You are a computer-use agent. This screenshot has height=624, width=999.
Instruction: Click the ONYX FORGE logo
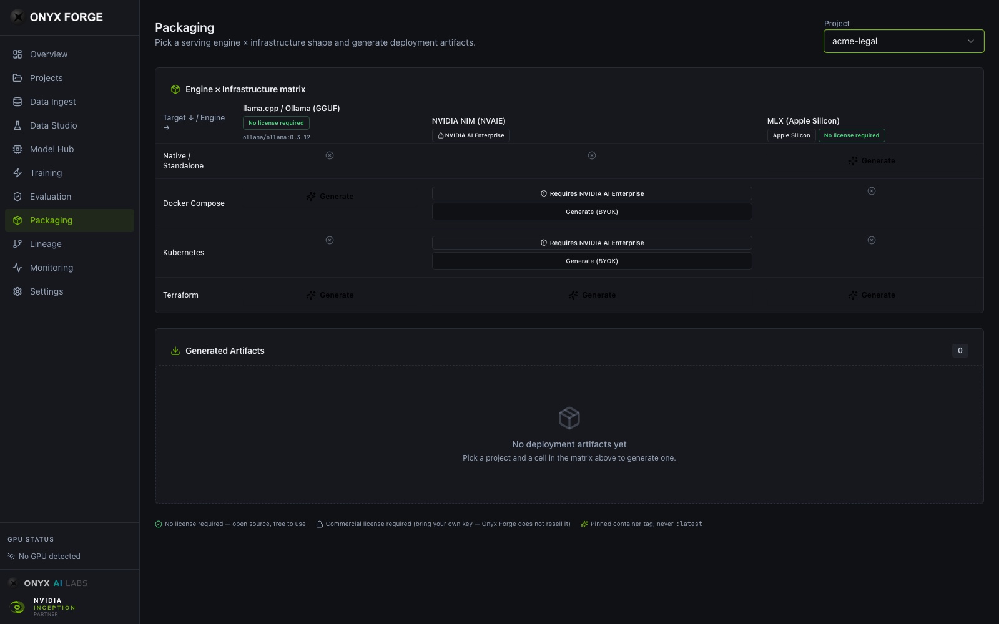[57, 17]
